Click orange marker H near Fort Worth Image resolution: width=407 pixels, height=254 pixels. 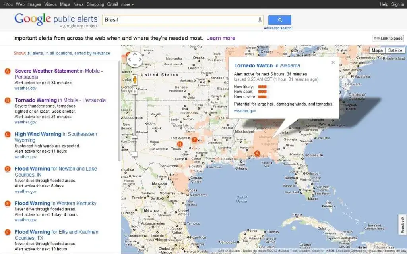(180, 144)
